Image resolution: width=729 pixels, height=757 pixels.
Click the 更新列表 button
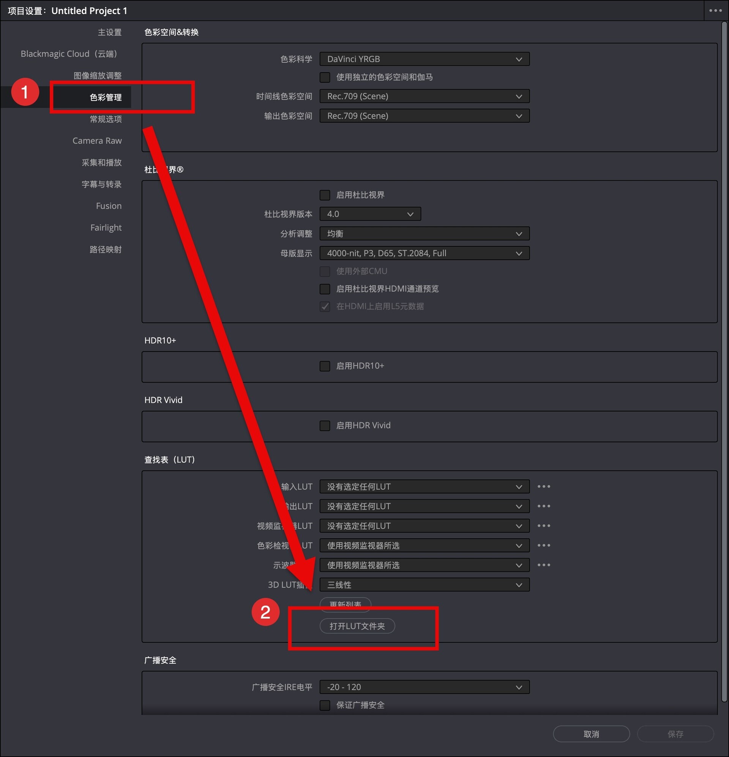coord(346,604)
